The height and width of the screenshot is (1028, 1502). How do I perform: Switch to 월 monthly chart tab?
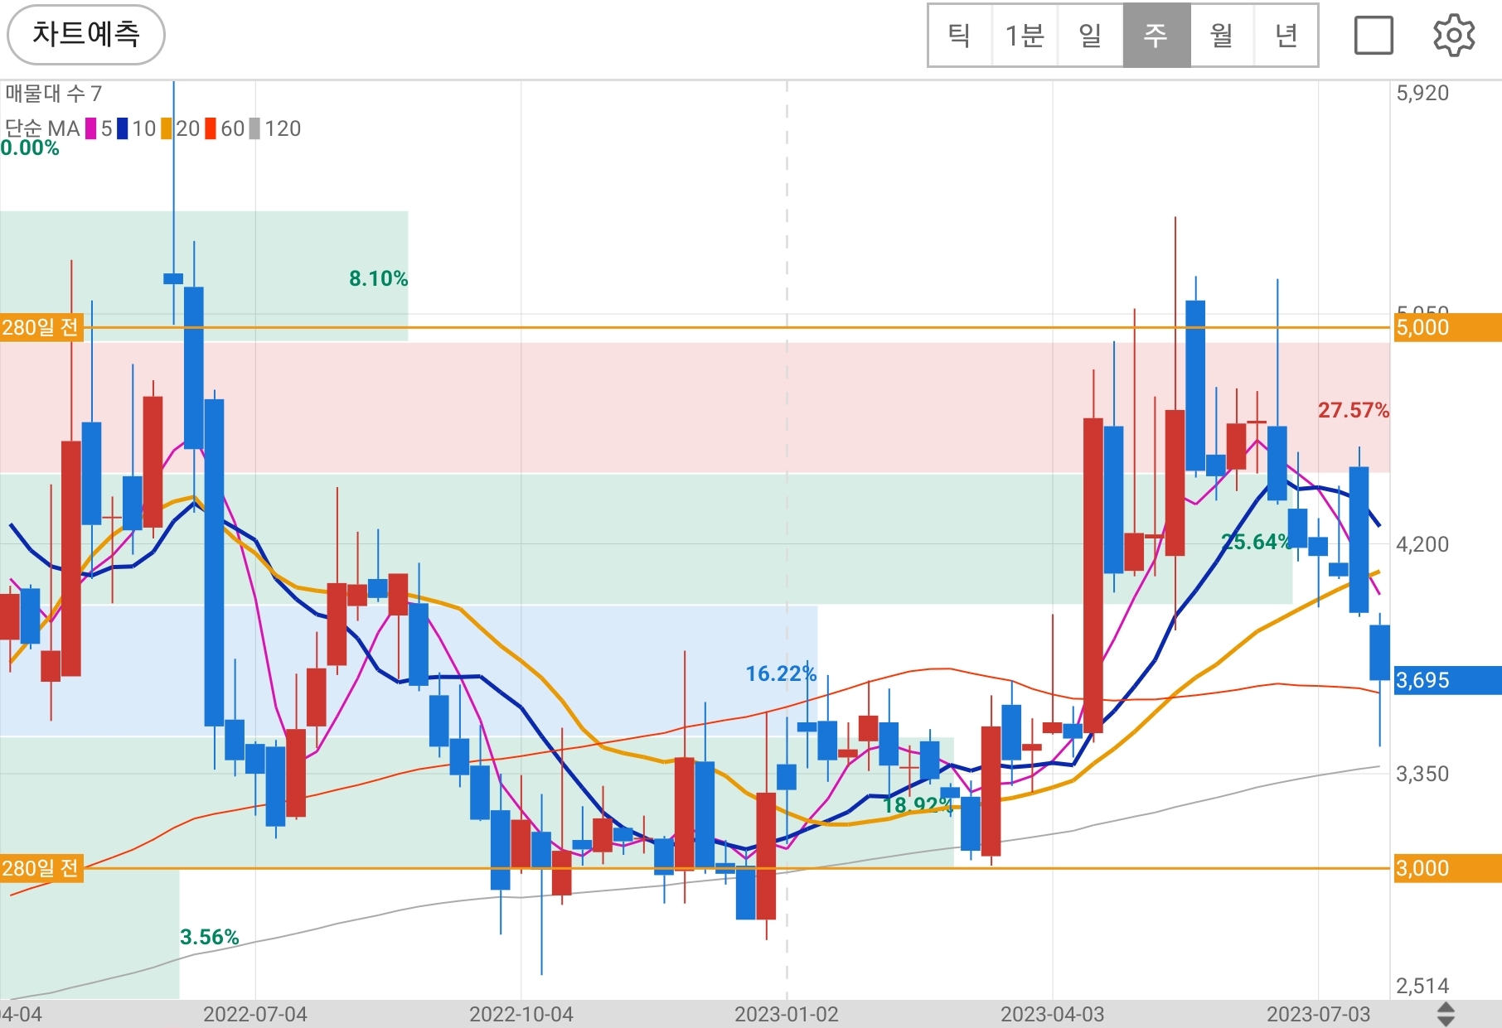1222,36
